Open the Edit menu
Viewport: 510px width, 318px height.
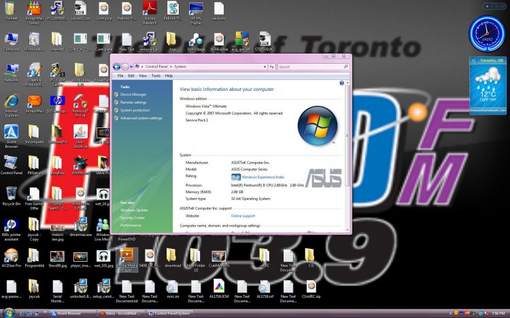pyautogui.click(x=131, y=75)
